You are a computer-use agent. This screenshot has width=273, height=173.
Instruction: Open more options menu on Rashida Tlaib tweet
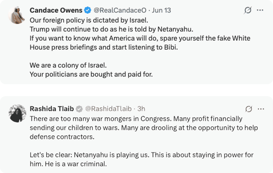[261, 109]
